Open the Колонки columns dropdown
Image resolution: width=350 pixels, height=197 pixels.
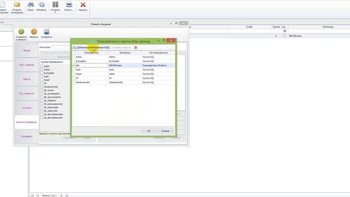pos(55,7)
